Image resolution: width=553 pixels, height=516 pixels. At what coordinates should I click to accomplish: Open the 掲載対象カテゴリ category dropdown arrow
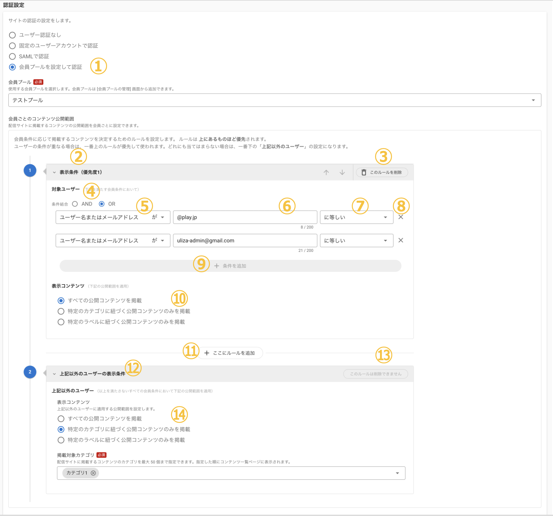[397, 473]
